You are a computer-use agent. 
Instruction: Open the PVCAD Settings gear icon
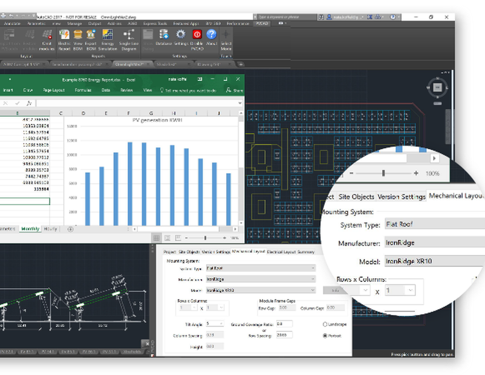pyautogui.click(x=181, y=34)
